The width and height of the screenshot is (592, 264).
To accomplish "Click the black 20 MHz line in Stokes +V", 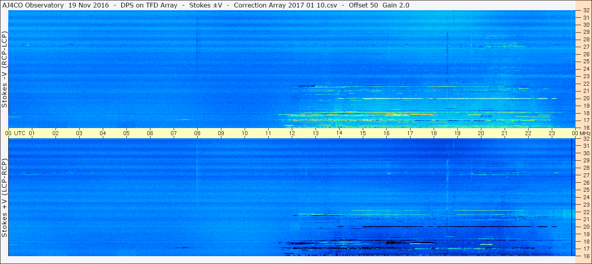I will click(447, 227).
